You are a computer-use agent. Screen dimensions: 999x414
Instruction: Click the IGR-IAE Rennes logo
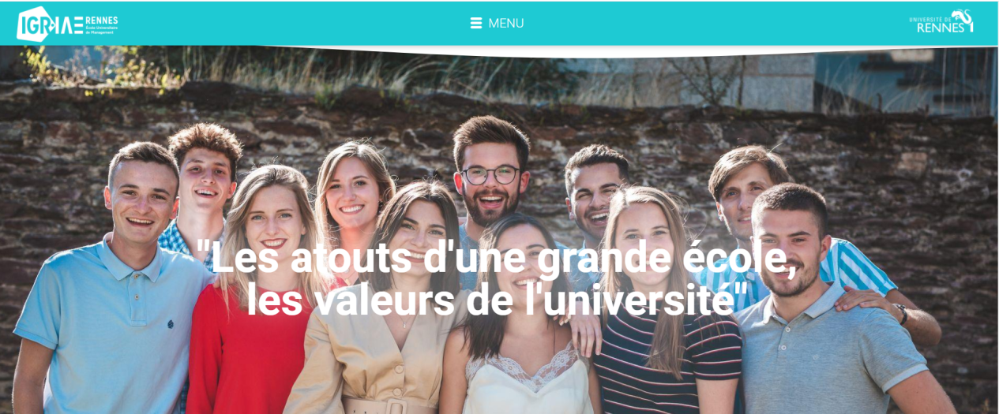pos(67,24)
